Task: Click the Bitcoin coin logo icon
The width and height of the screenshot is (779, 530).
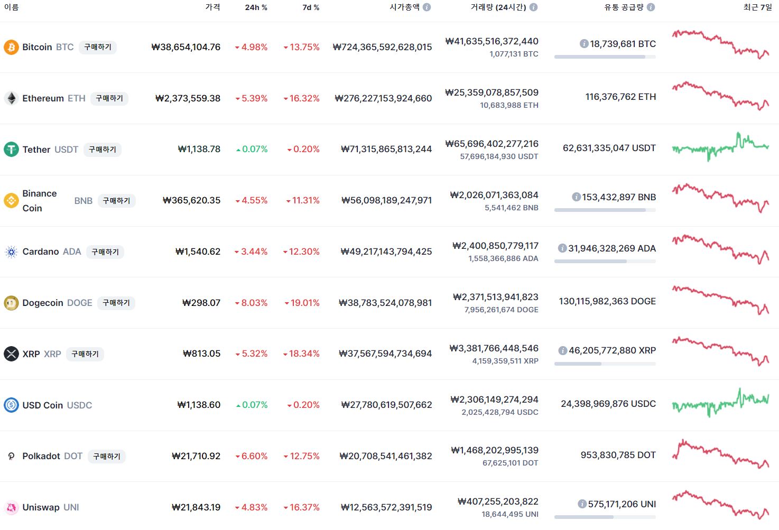Action: (x=11, y=47)
